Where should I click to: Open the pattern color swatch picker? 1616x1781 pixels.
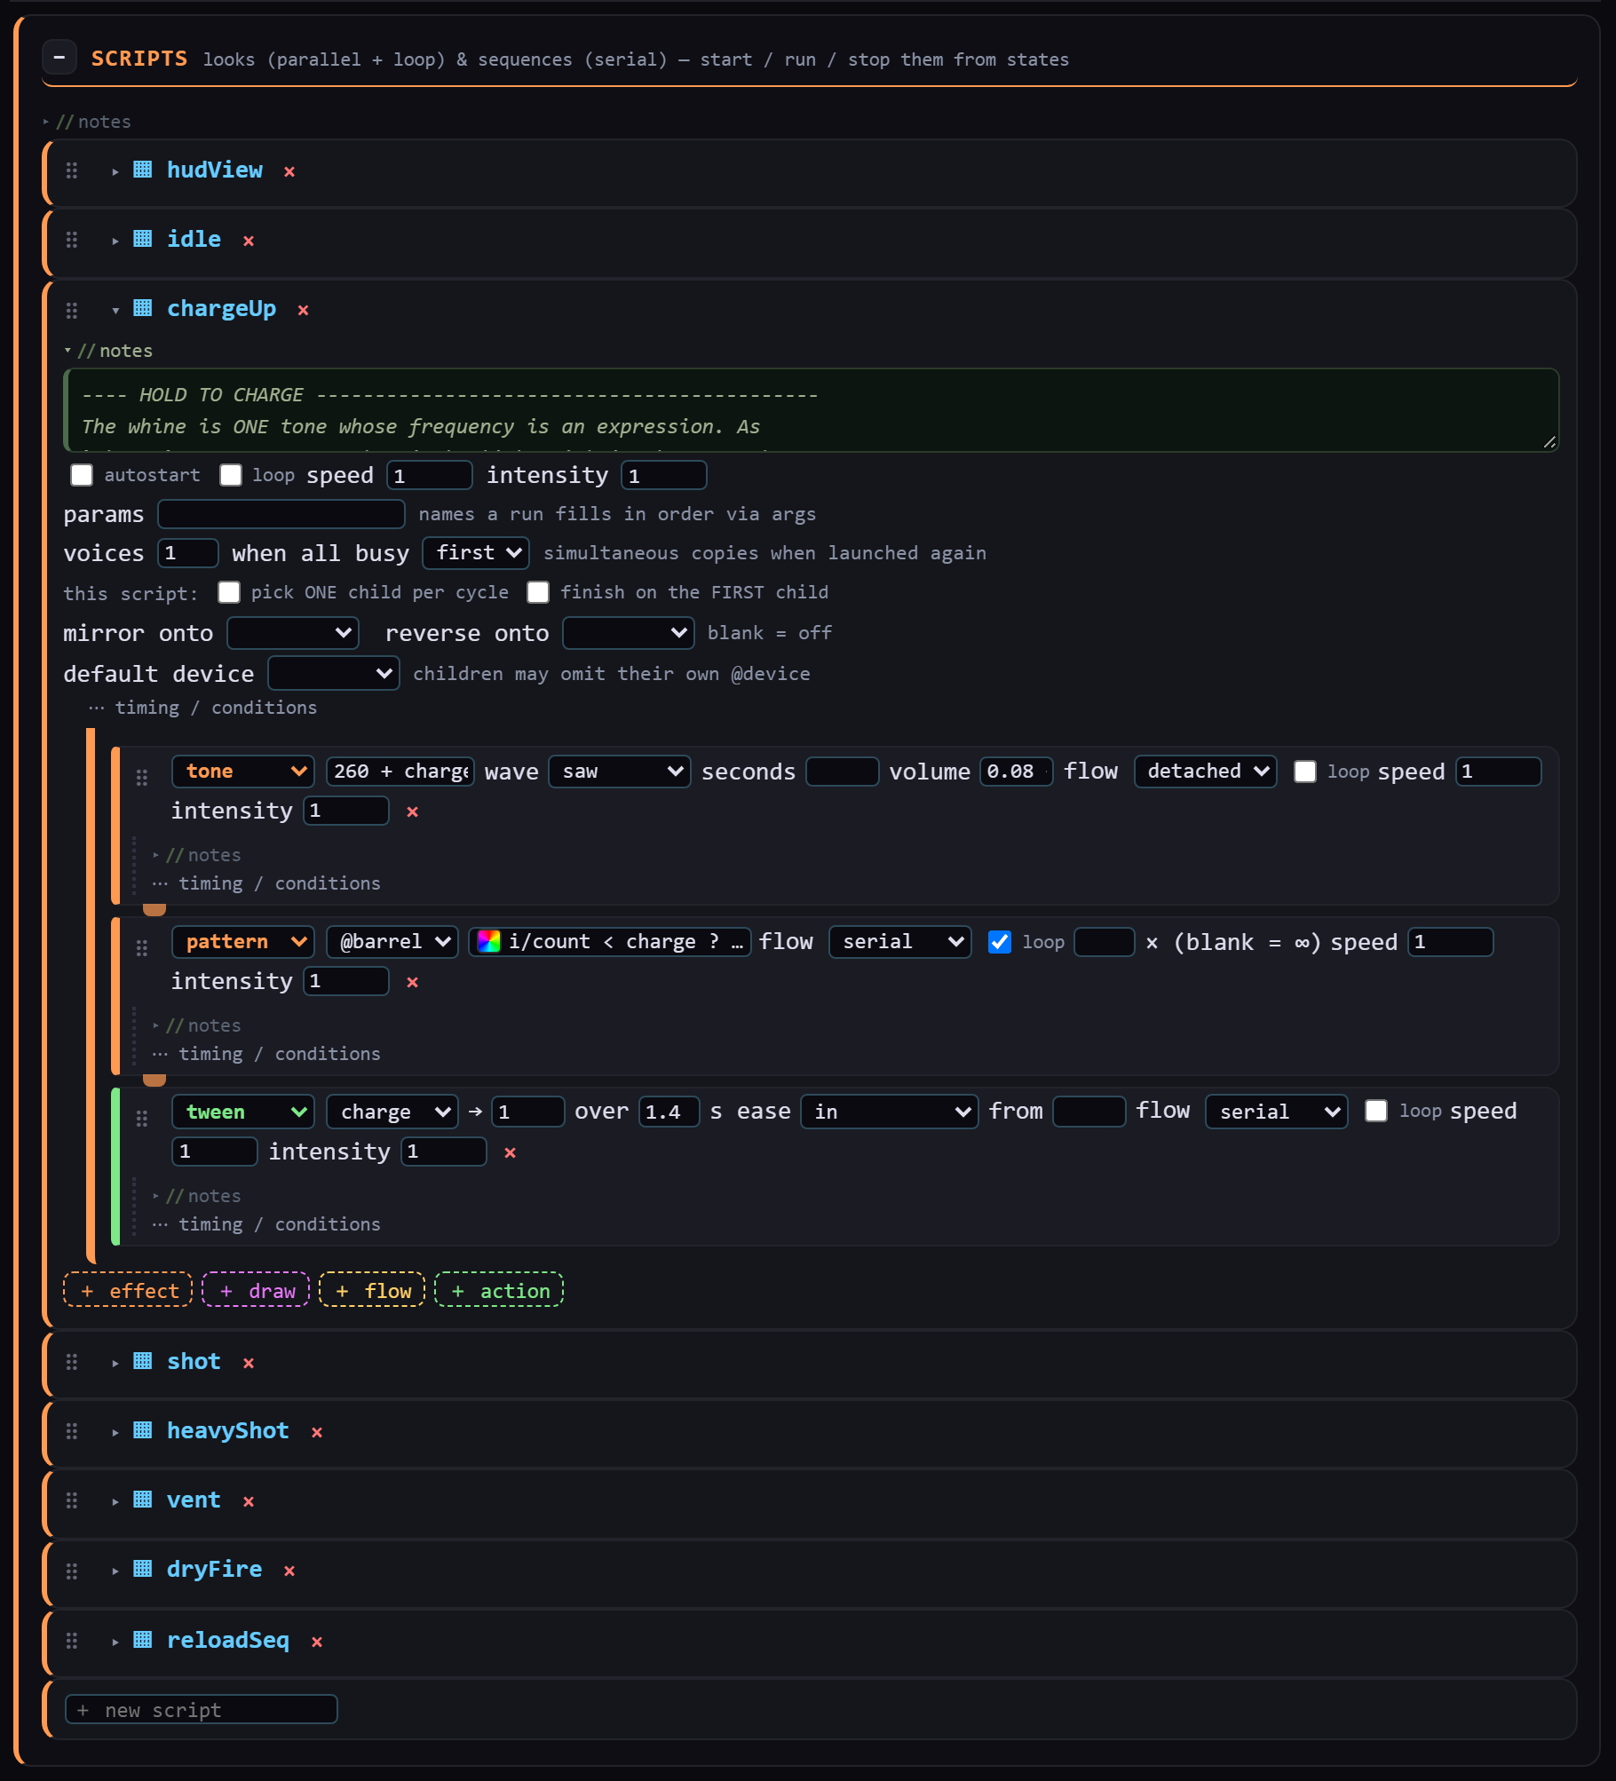488,942
